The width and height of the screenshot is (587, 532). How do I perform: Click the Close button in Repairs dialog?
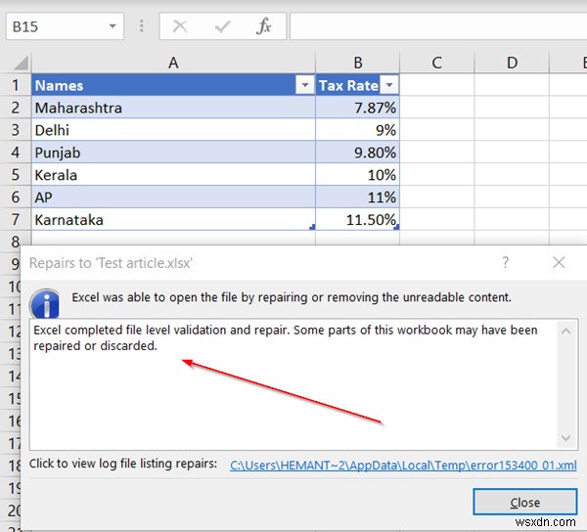[524, 502]
